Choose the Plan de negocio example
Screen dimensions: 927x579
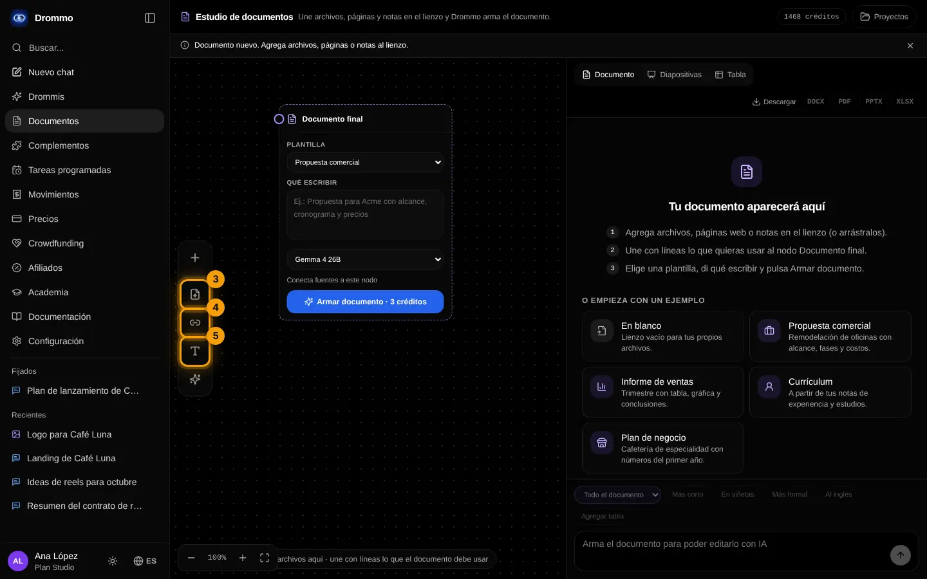coord(663,448)
